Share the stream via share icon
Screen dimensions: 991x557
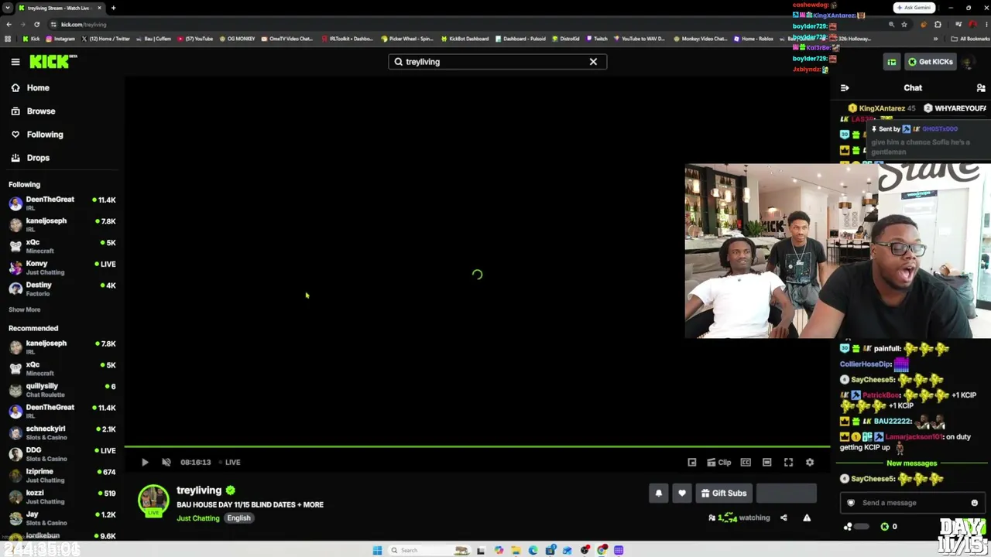[x=784, y=518]
